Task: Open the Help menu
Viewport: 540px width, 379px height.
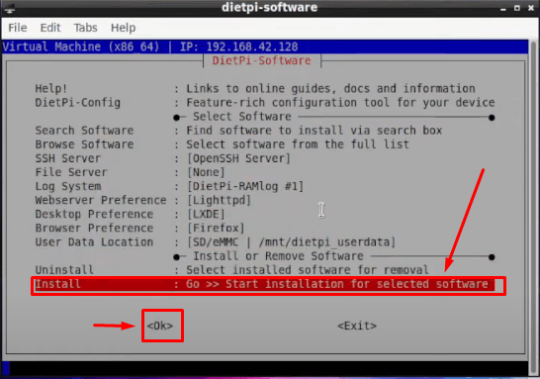Action: pos(123,28)
